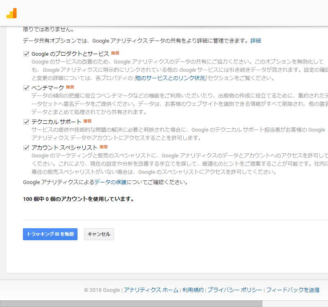Image resolution: width=328 pixels, height=307 pixels.
Task: Open the 利用規約 footer link
Action: click(x=193, y=290)
